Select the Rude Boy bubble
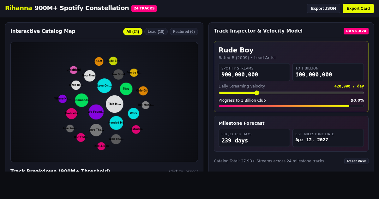Image resolution: width=379 pixels, height=199 pixels. [x=113, y=61]
